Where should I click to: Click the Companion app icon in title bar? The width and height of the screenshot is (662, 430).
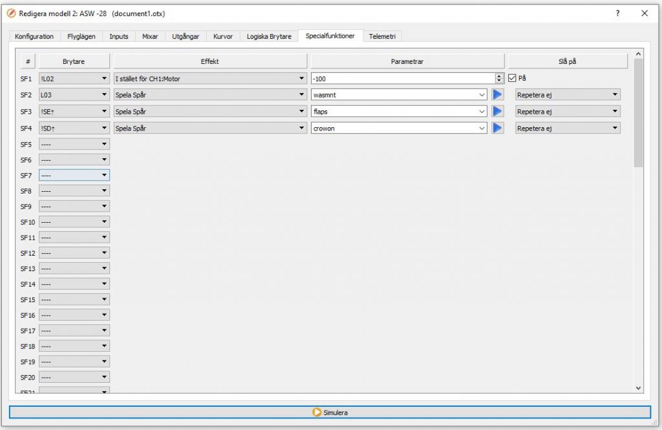(11, 14)
